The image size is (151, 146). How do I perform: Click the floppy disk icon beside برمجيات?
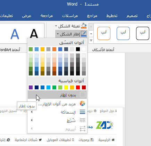92,140
